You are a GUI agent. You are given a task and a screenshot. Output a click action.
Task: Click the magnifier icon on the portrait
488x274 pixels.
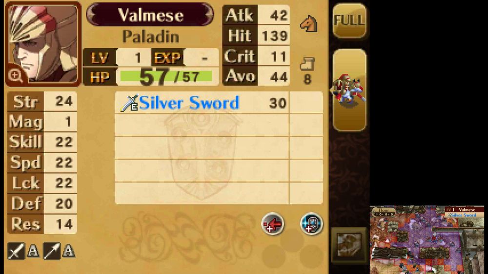[15, 75]
